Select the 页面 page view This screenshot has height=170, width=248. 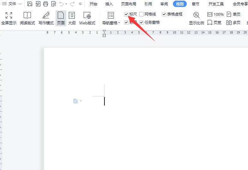click(61, 18)
